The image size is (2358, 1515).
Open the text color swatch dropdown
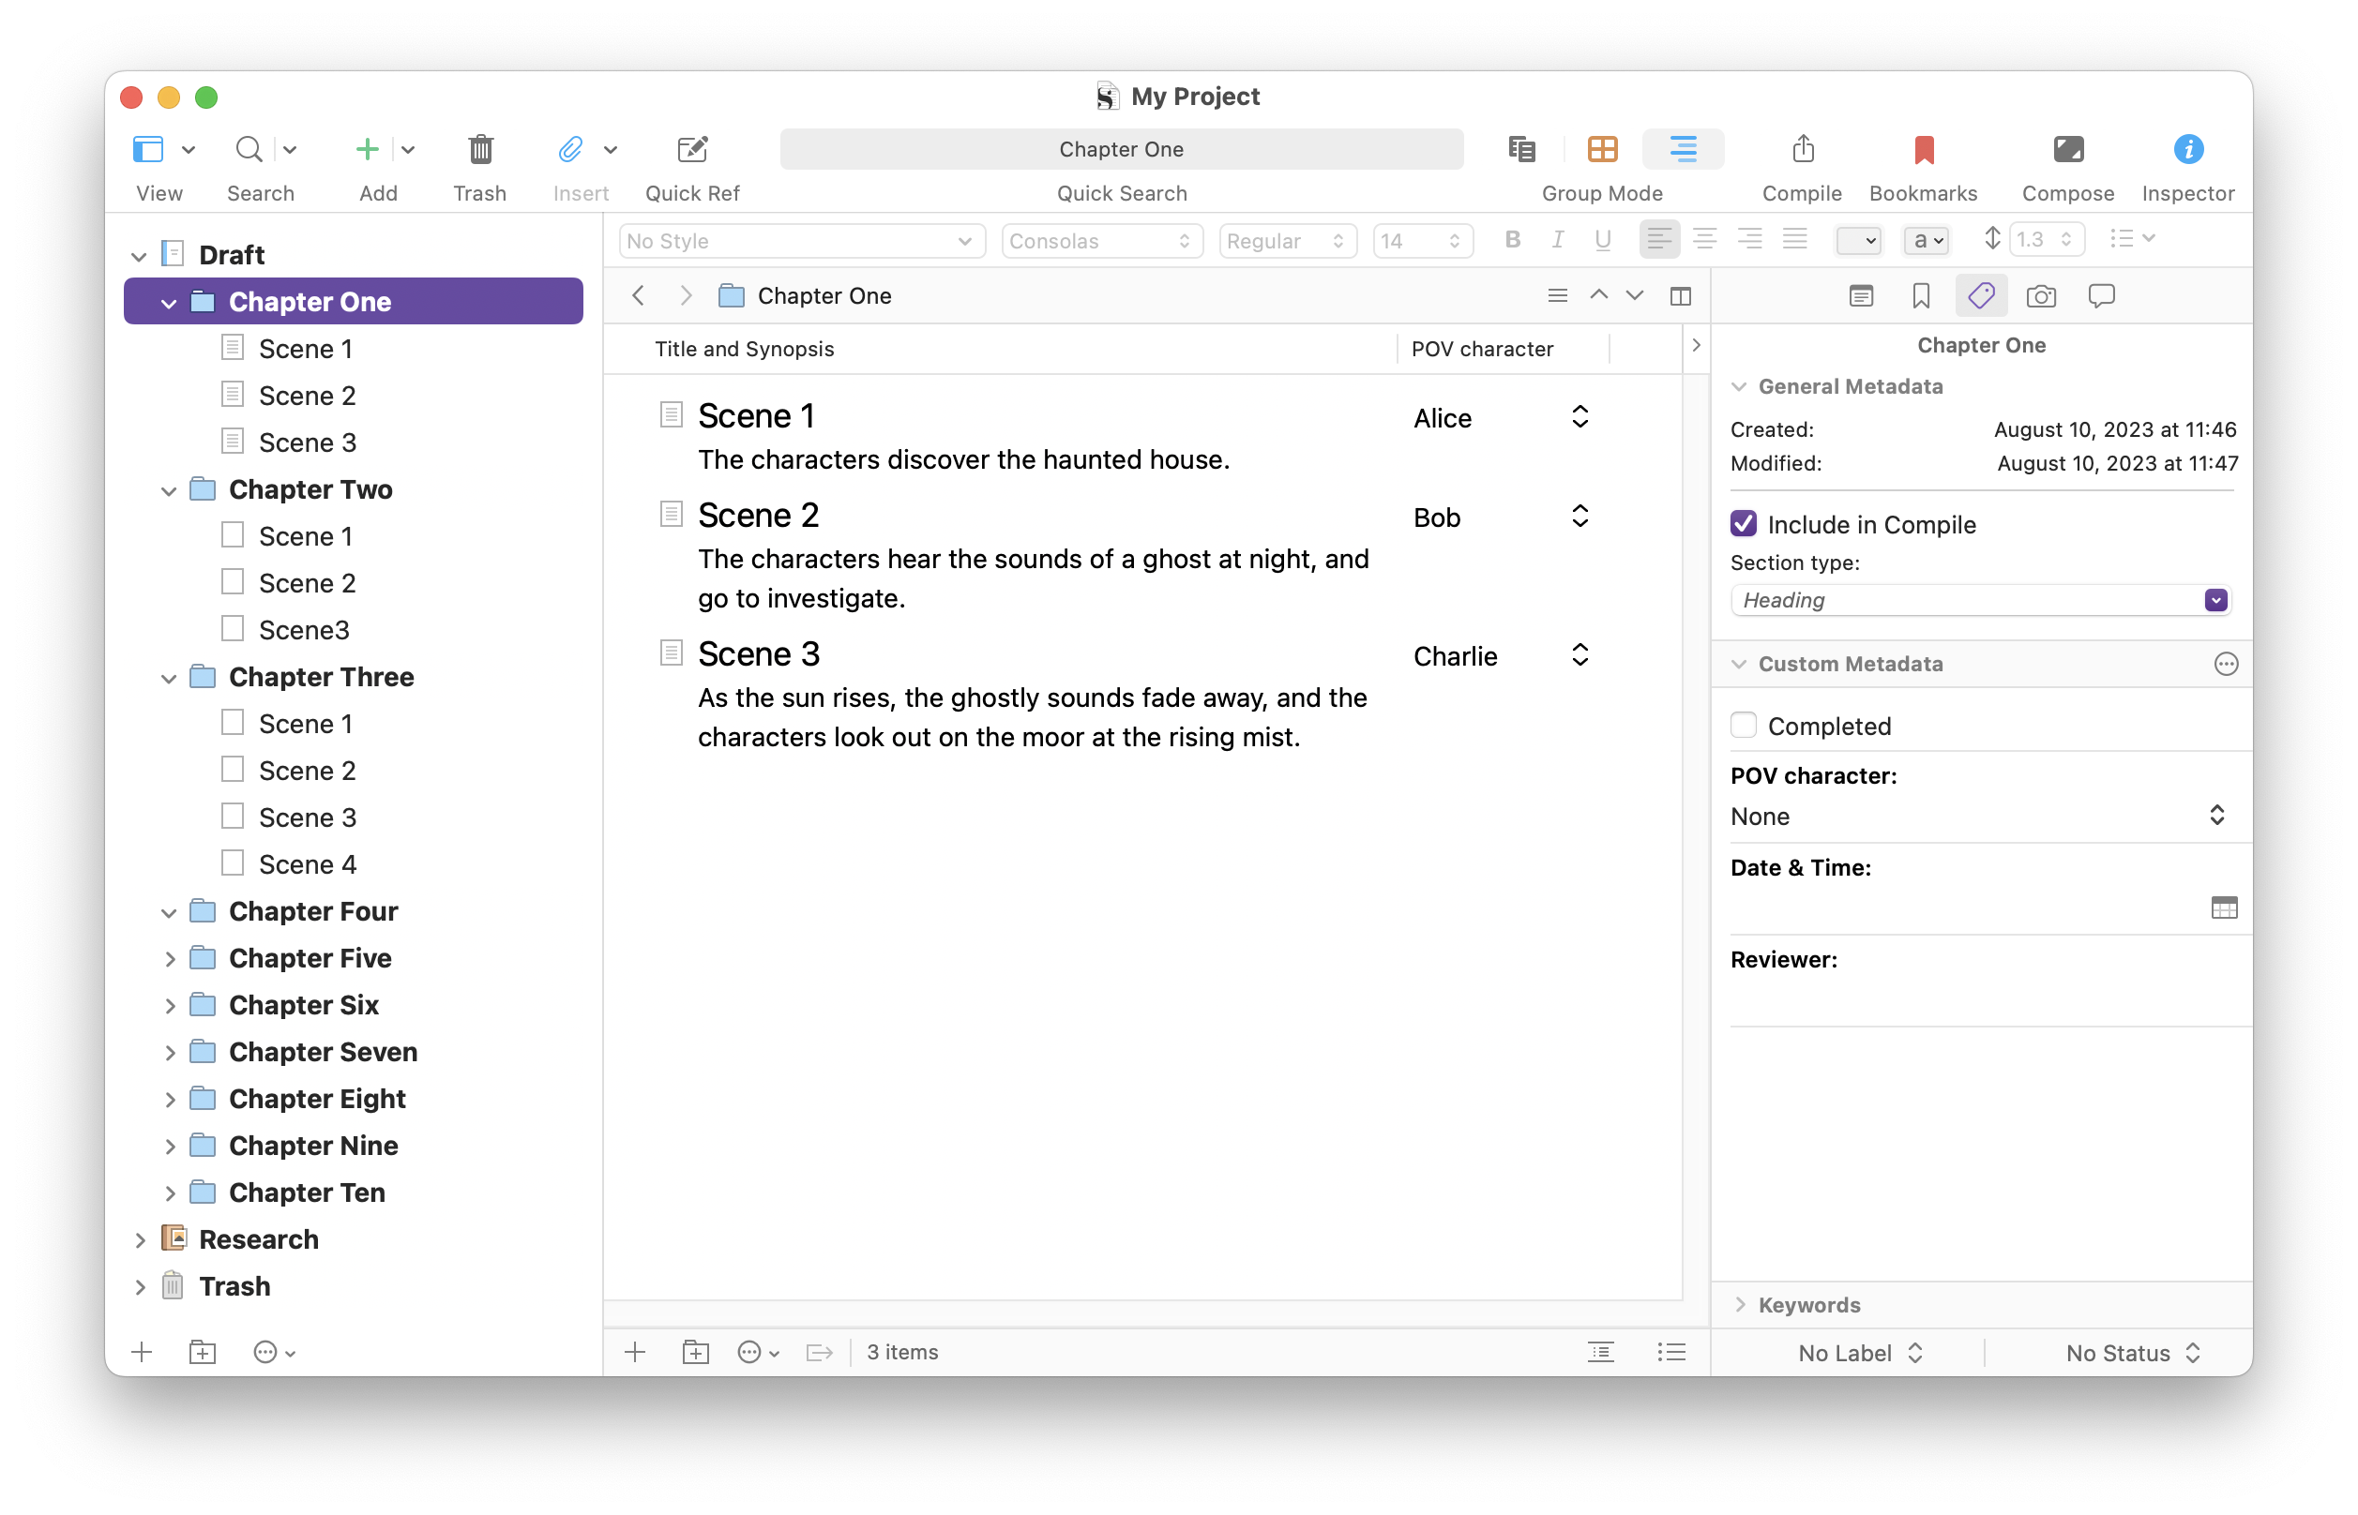[x=1858, y=240]
